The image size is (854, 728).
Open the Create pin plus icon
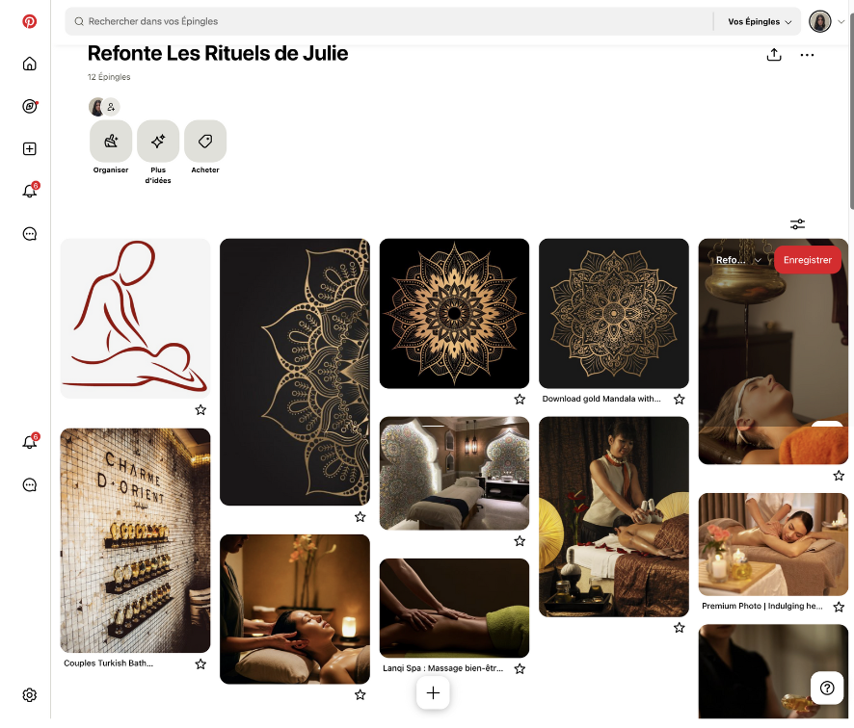[30, 148]
